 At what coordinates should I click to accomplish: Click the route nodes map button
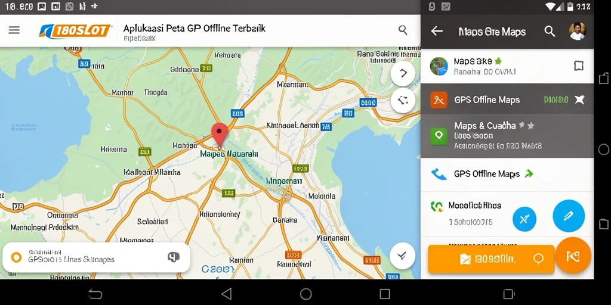point(403,101)
